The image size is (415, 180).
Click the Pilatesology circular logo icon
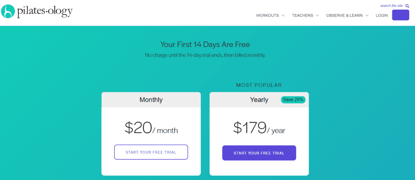[x=8, y=11]
